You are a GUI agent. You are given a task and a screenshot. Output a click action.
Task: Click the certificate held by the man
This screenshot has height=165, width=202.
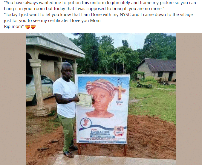pos(84,100)
